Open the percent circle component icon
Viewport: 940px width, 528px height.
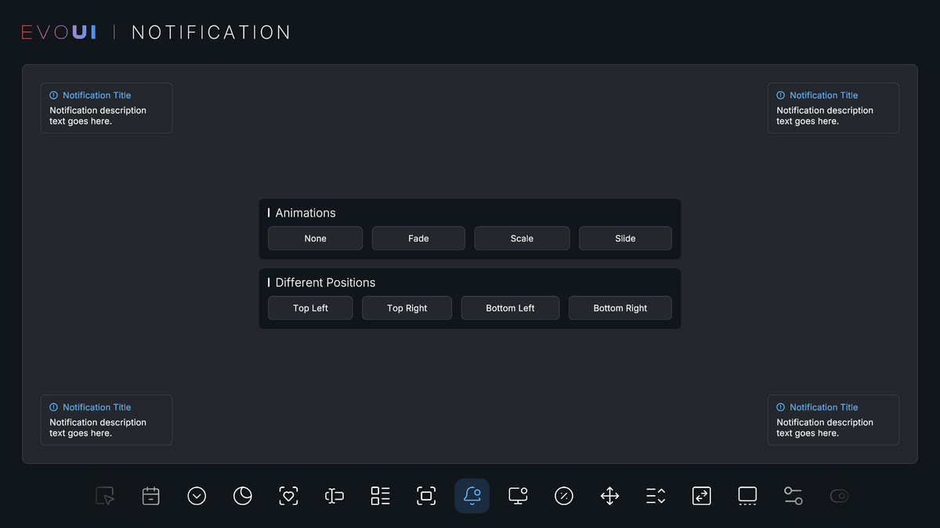pos(564,495)
